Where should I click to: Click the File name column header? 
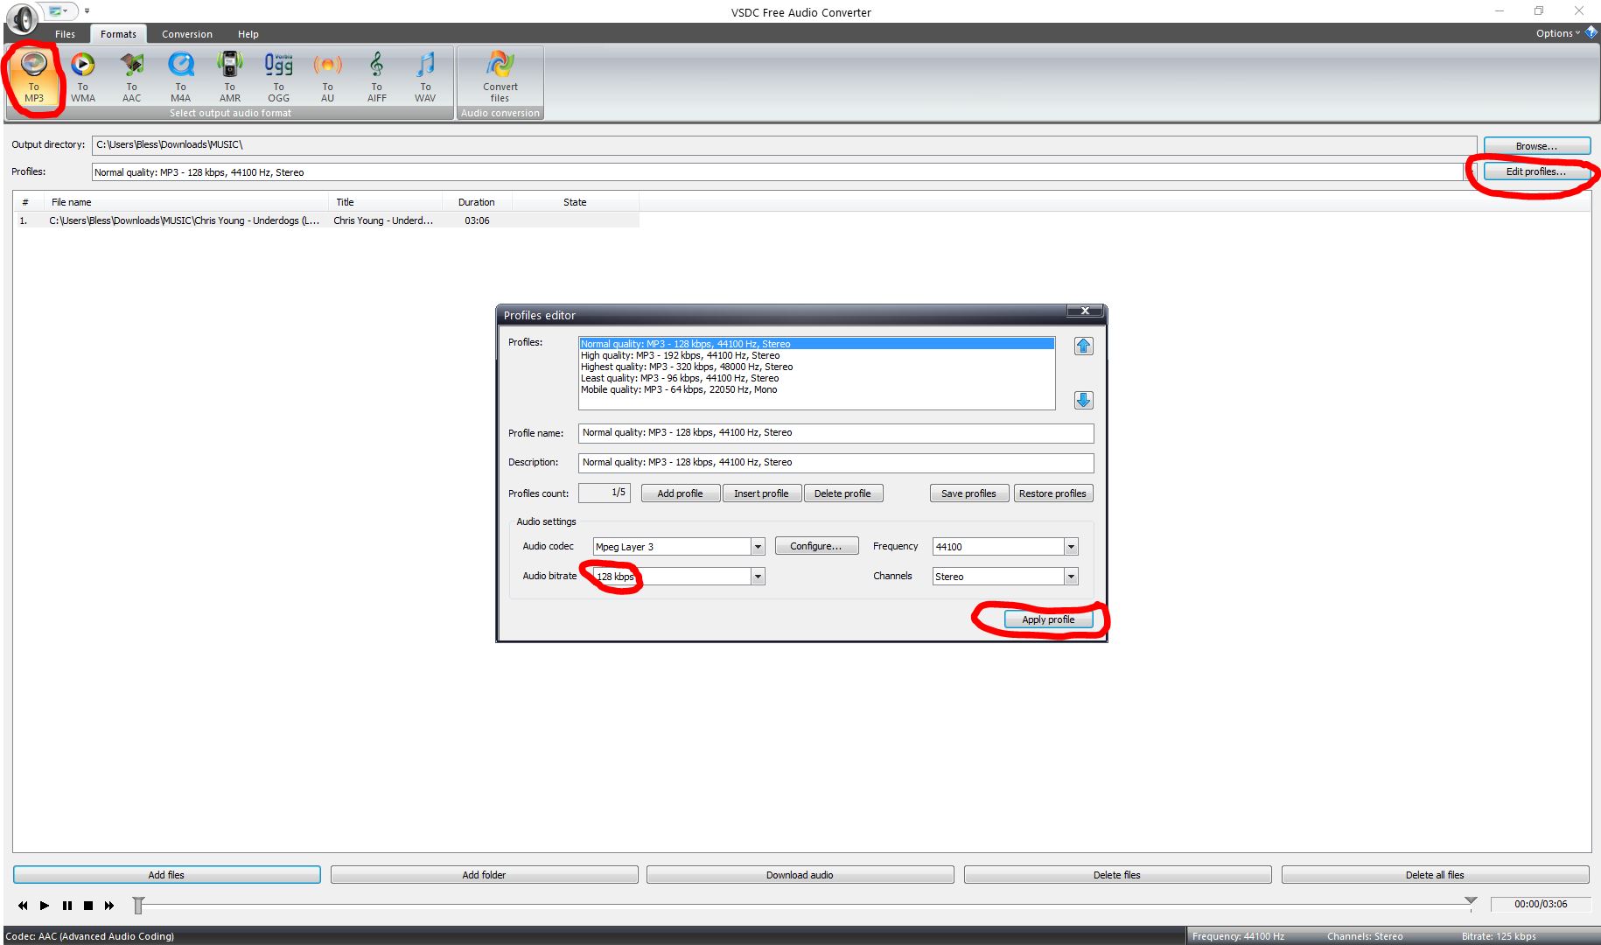185,202
